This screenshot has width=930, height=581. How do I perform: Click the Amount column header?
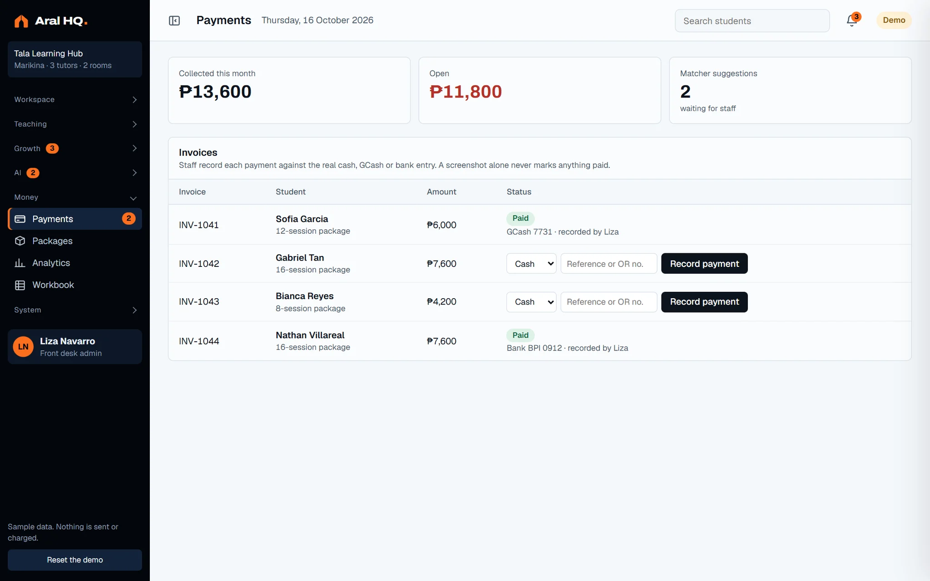coord(441,192)
